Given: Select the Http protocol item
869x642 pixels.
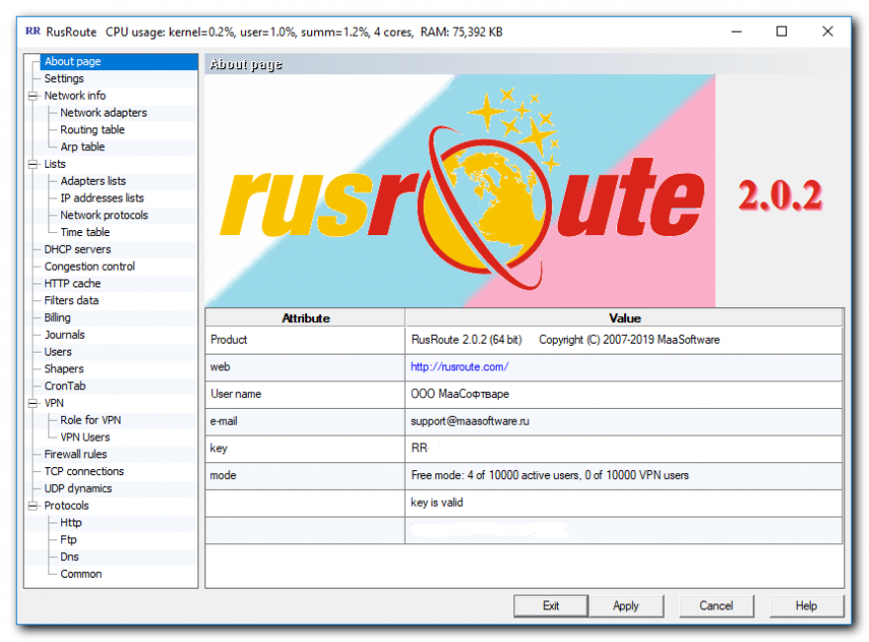Looking at the screenshot, I should [x=71, y=523].
